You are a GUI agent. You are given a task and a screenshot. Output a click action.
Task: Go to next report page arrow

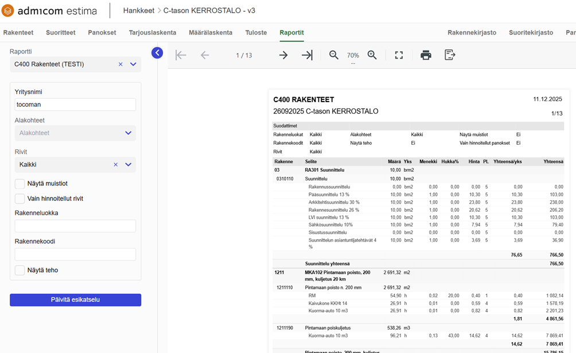click(x=283, y=55)
